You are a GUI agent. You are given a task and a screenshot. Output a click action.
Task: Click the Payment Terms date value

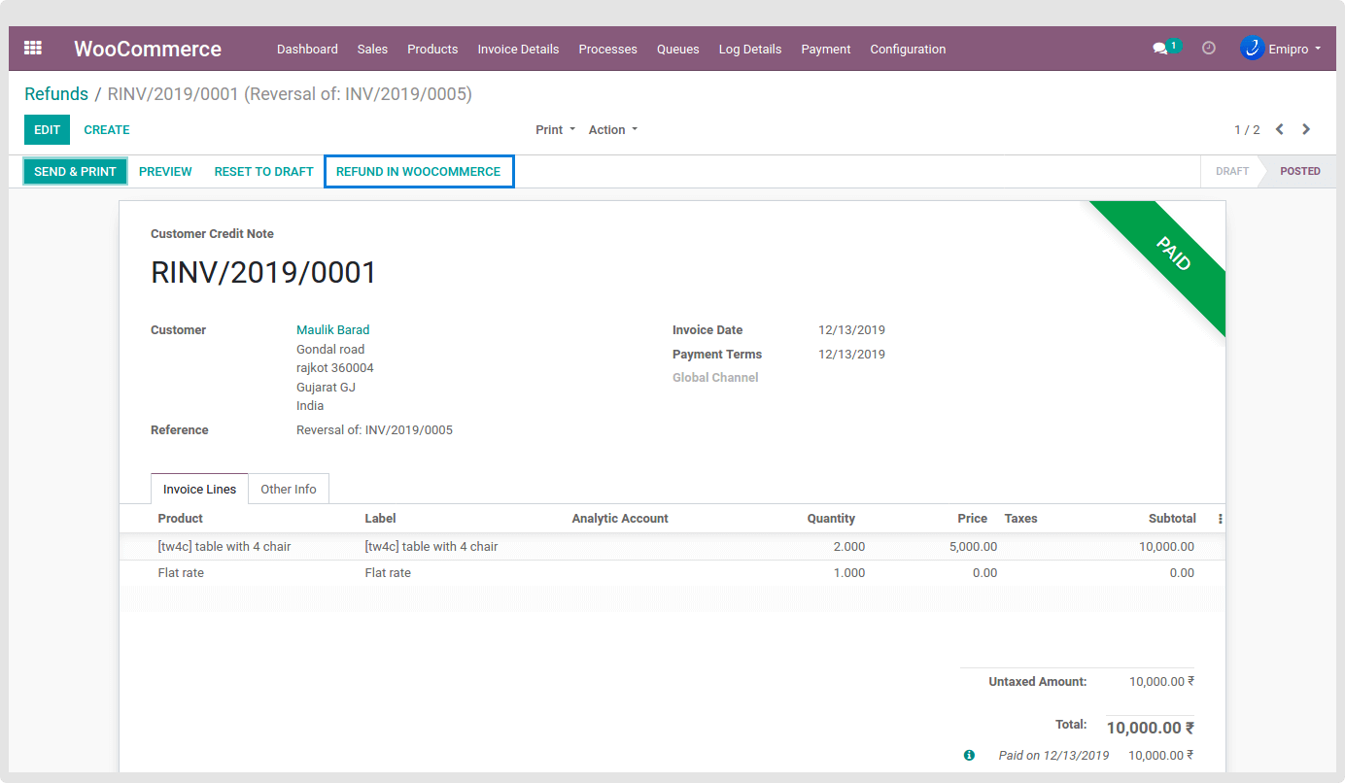point(851,355)
